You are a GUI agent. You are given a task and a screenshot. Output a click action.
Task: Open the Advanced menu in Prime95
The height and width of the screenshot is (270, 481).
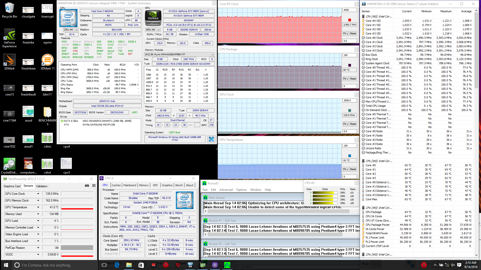[x=226, y=190]
